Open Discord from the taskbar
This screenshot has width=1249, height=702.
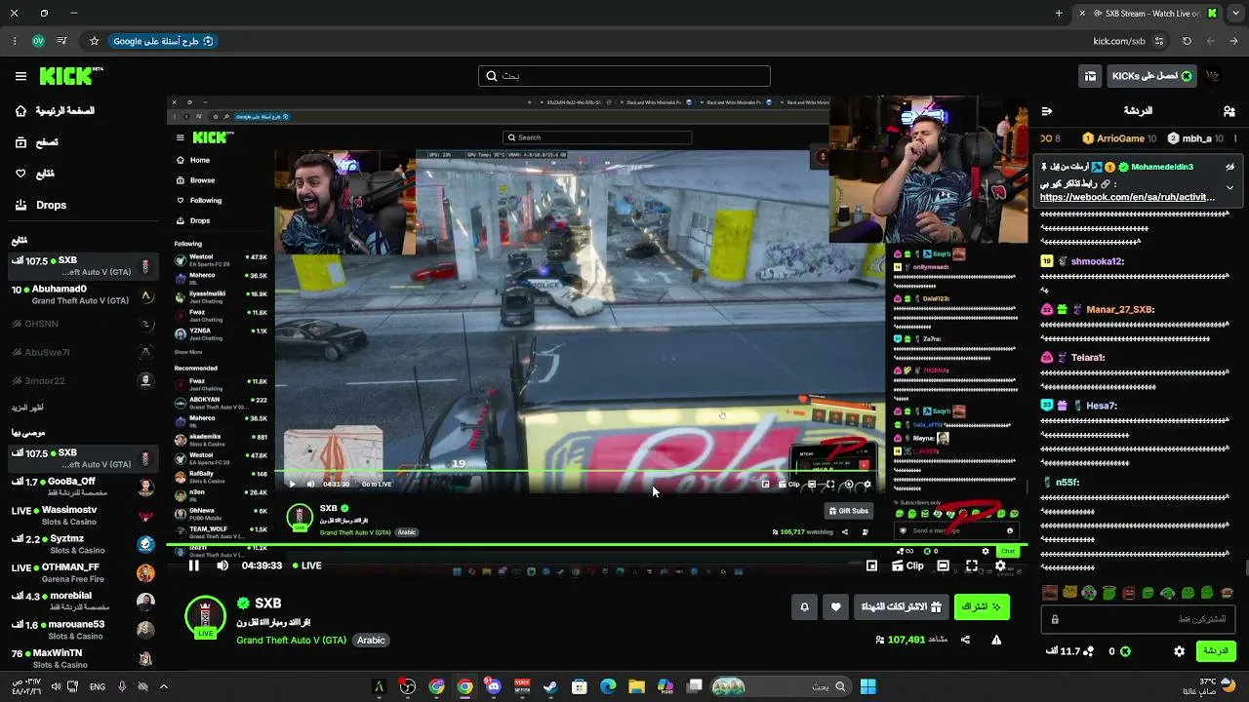coord(494,686)
